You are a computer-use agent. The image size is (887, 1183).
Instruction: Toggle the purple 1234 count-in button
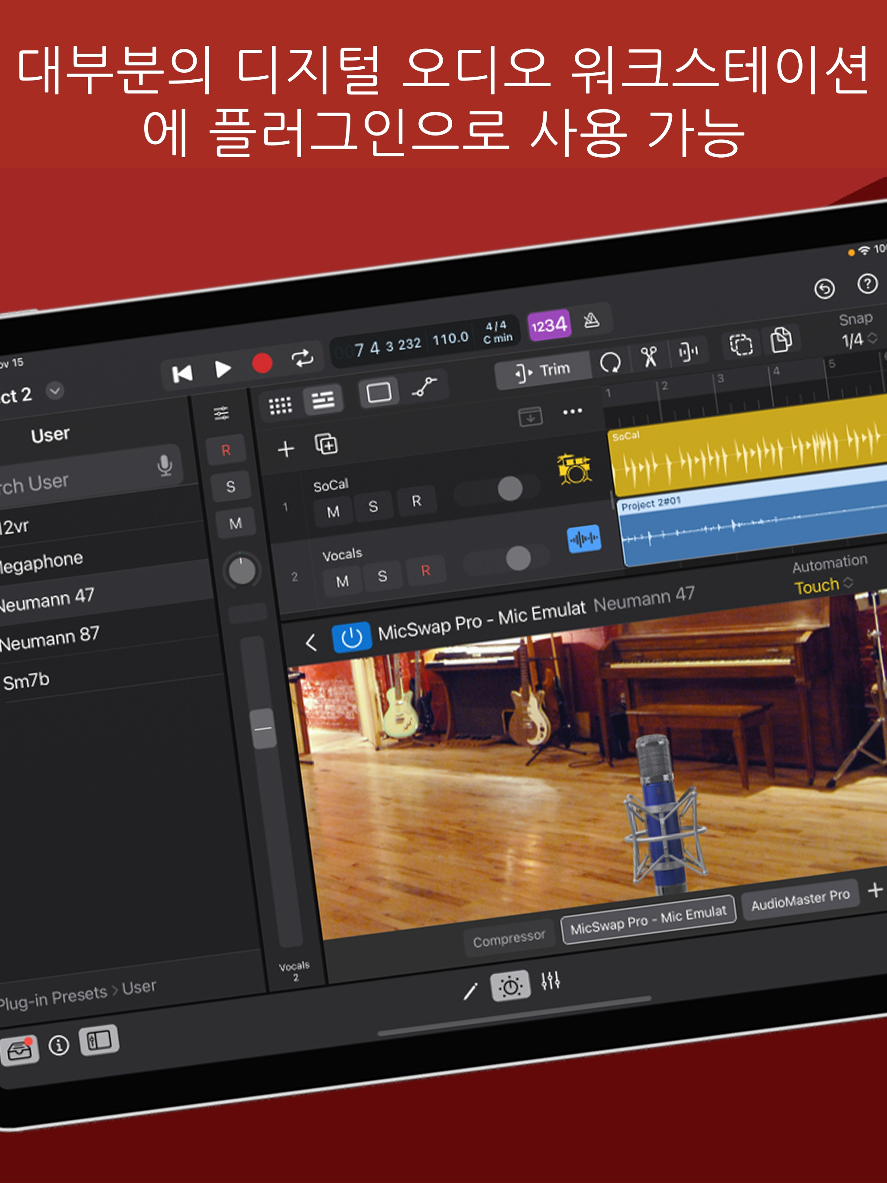[x=550, y=325]
